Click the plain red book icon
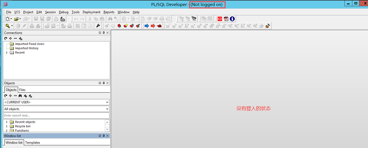This screenshot has width=368, height=148. (119, 26)
